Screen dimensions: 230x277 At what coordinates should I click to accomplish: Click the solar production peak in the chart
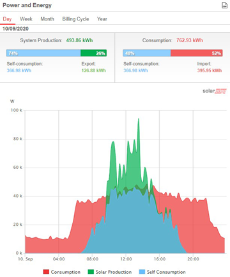(x=139, y=119)
